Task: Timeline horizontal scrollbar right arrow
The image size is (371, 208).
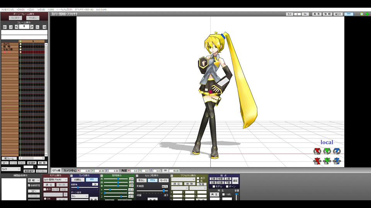Action: [x=43, y=158]
